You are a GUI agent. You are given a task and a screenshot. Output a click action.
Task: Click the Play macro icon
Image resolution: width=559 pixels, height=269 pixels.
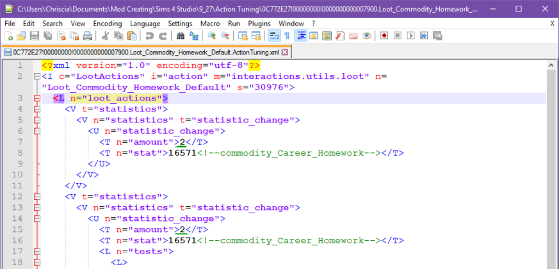pyautogui.click(x=410, y=36)
